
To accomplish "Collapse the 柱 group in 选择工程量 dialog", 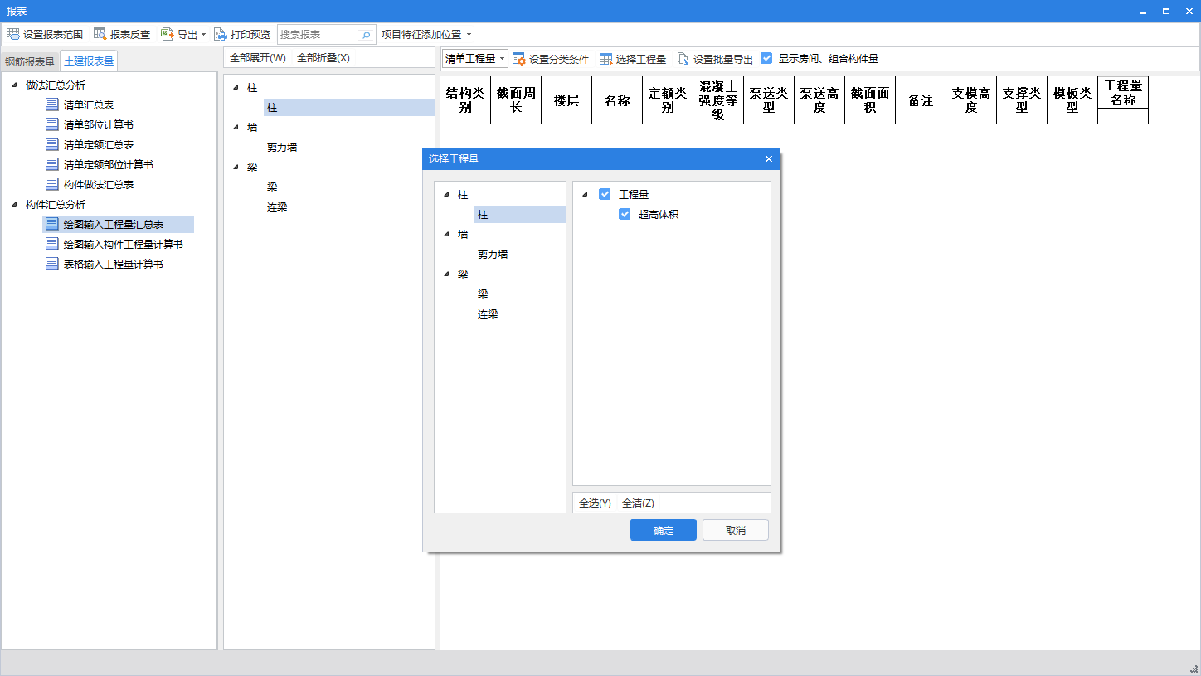I will (x=447, y=194).
